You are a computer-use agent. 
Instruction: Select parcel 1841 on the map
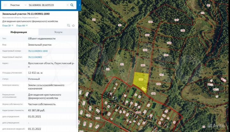coord(161,75)
